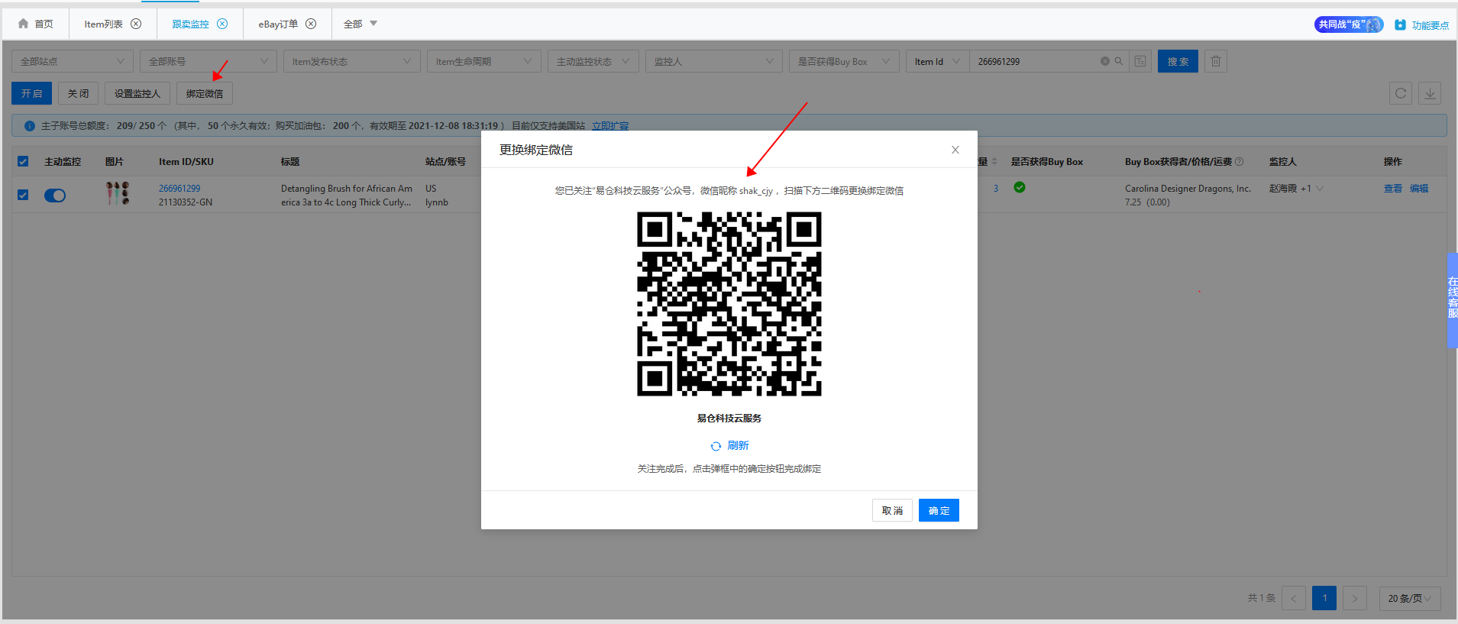Open the Detangling Brush product thumbnail

point(117,193)
